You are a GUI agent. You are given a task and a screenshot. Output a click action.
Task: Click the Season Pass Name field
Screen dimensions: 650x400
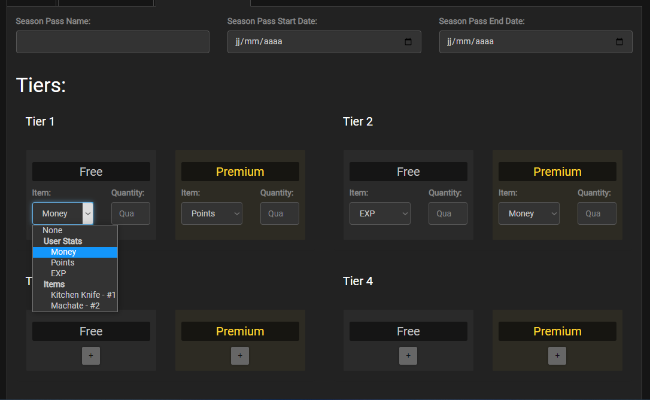point(113,42)
